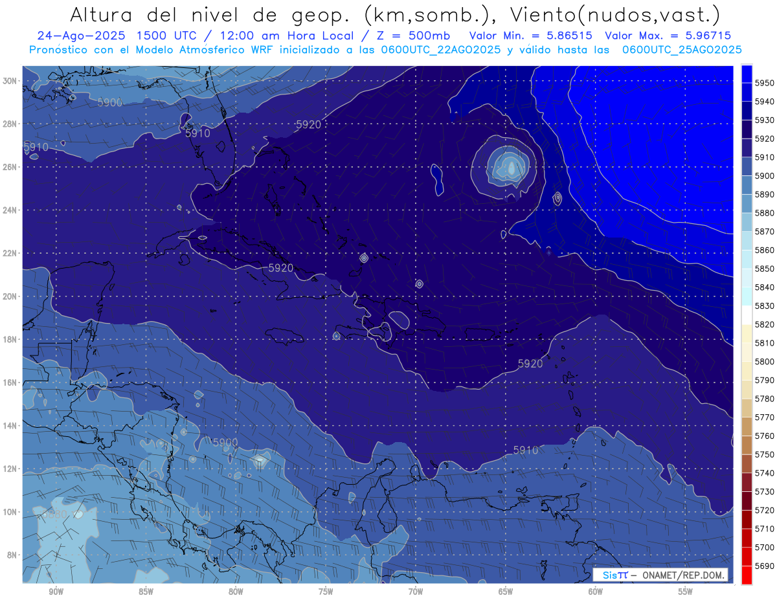Click the low-pressure center near 26N 65W
This screenshot has height=600, width=777.
click(512, 169)
